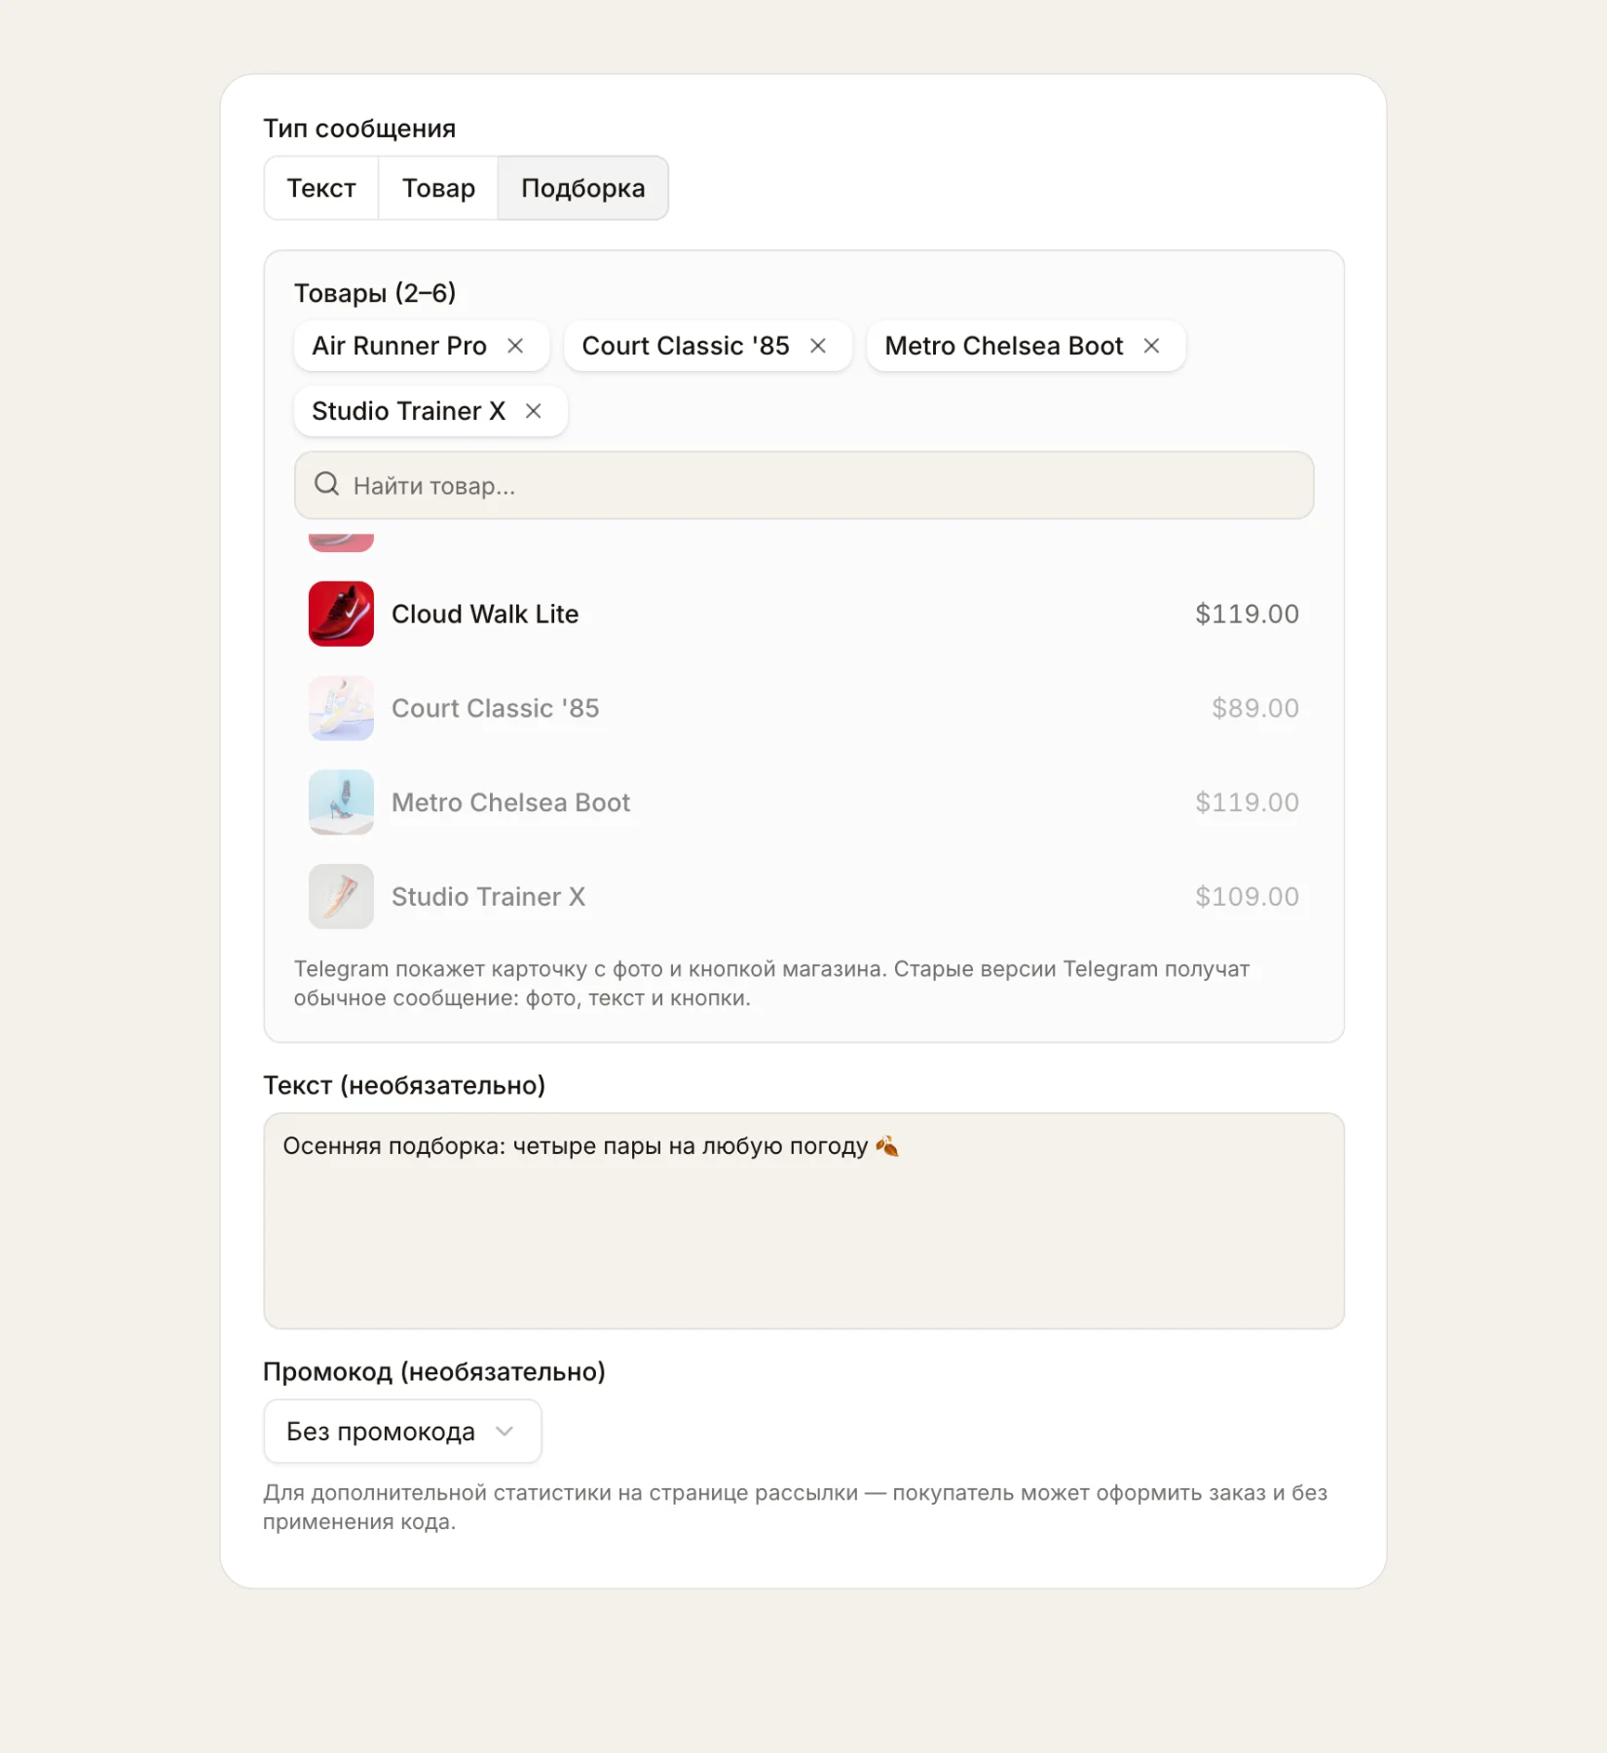Remove the Metro Chelsea Boot chip
This screenshot has height=1753, width=1607.
coord(1151,346)
